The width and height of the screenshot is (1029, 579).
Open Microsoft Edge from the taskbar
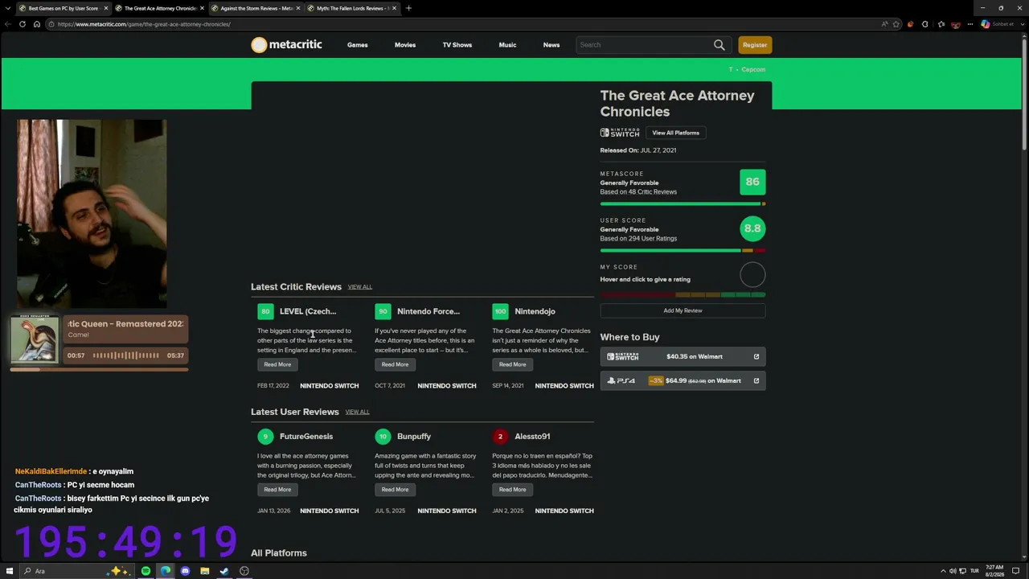pyautogui.click(x=166, y=571)
